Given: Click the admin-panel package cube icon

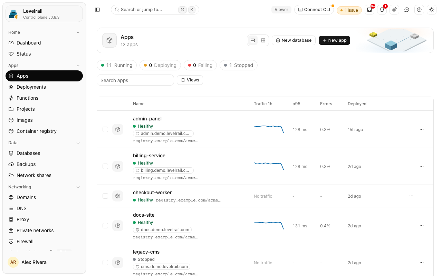Looking at the screenshot, I should 118,129.
